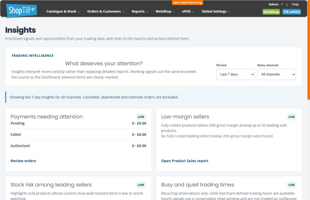
Task: Click the LIVE badge on Busy and quiet trading times
Action: click(291, 185)
